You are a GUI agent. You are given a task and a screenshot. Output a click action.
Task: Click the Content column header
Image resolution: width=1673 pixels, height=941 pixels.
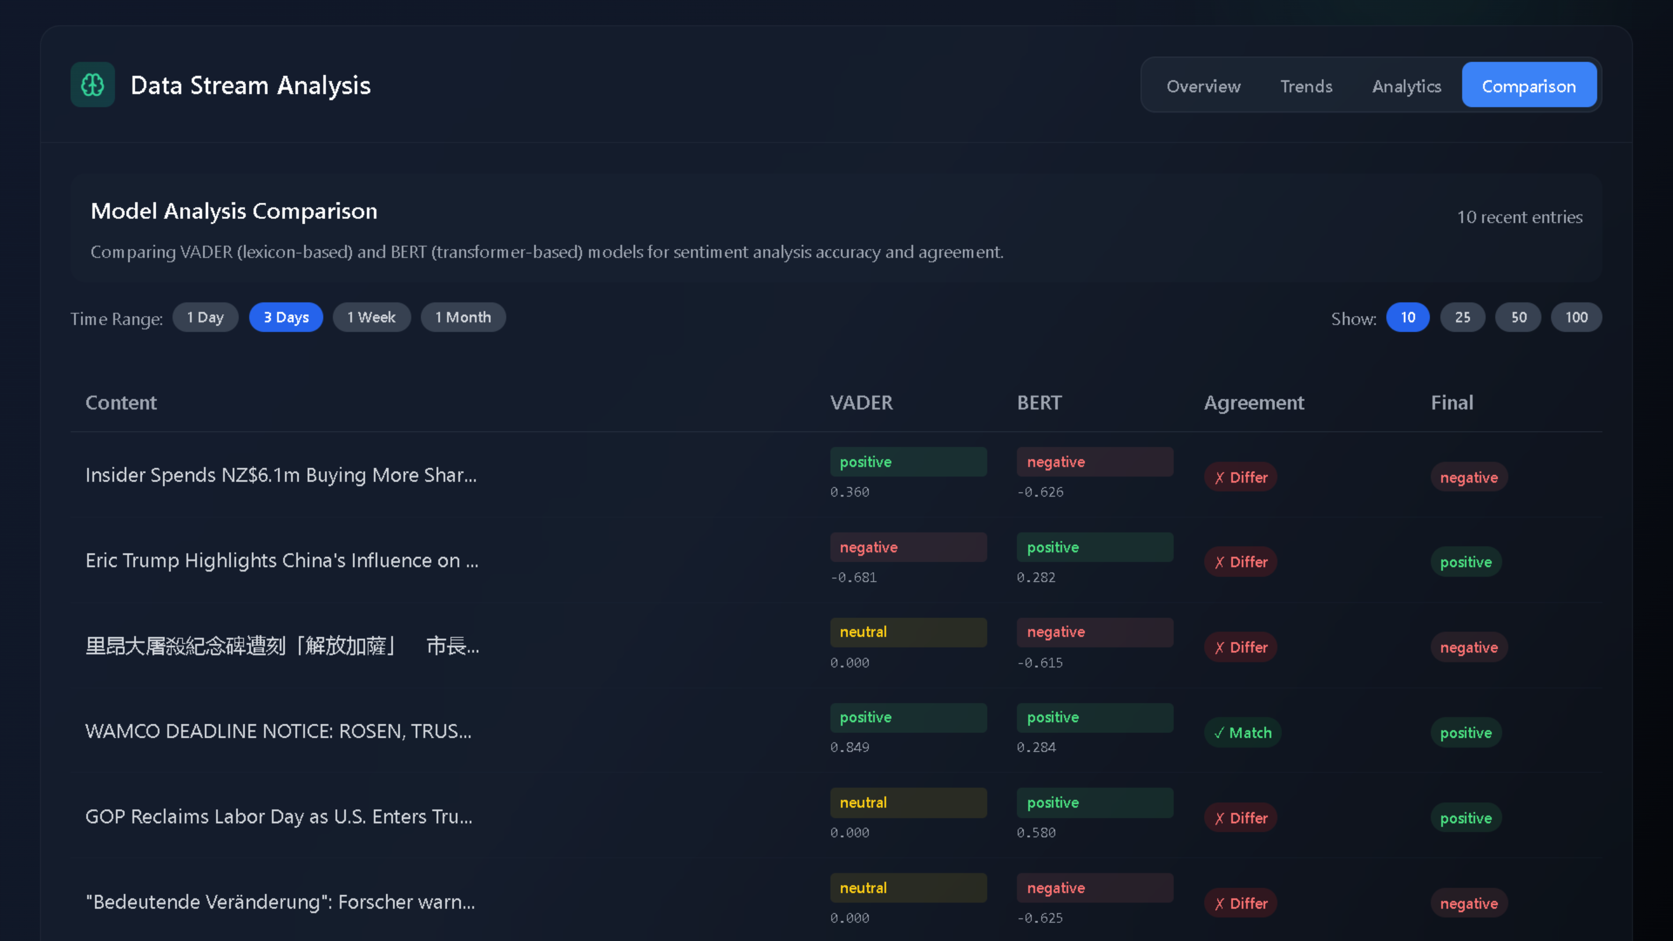[121, 403]
